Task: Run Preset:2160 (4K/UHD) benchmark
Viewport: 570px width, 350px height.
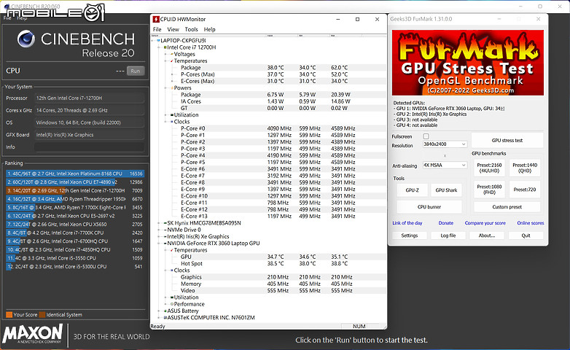Action: pyautogui.click(x=489, y=168)
